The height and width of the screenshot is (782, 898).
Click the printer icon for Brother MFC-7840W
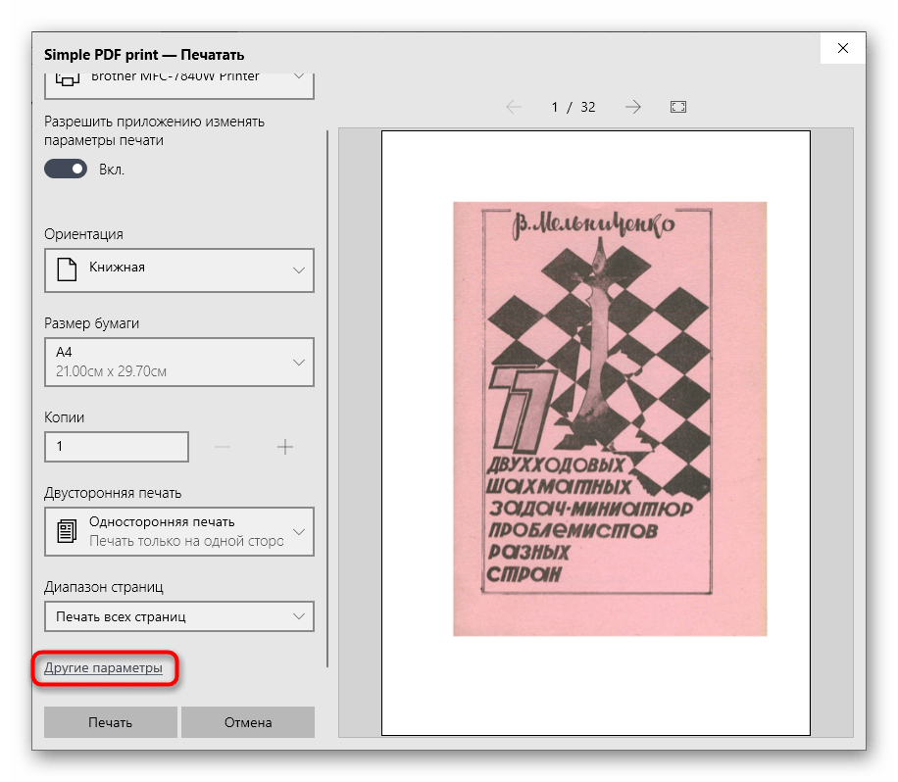click(67, 77)
